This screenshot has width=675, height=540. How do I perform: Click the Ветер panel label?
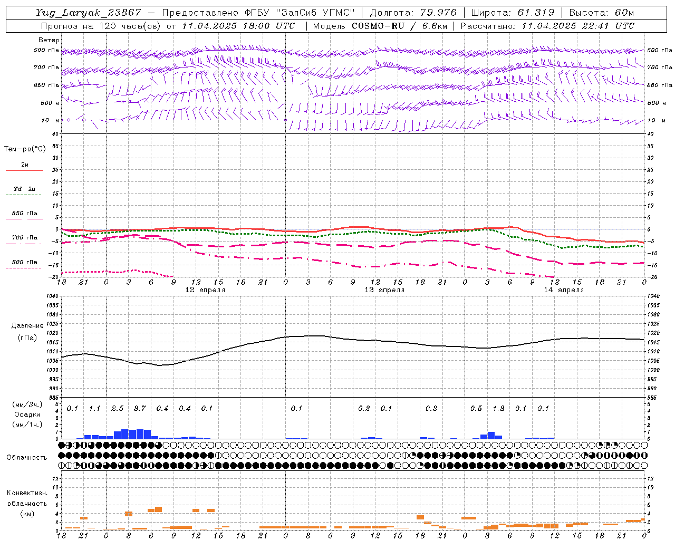[49, 40]
